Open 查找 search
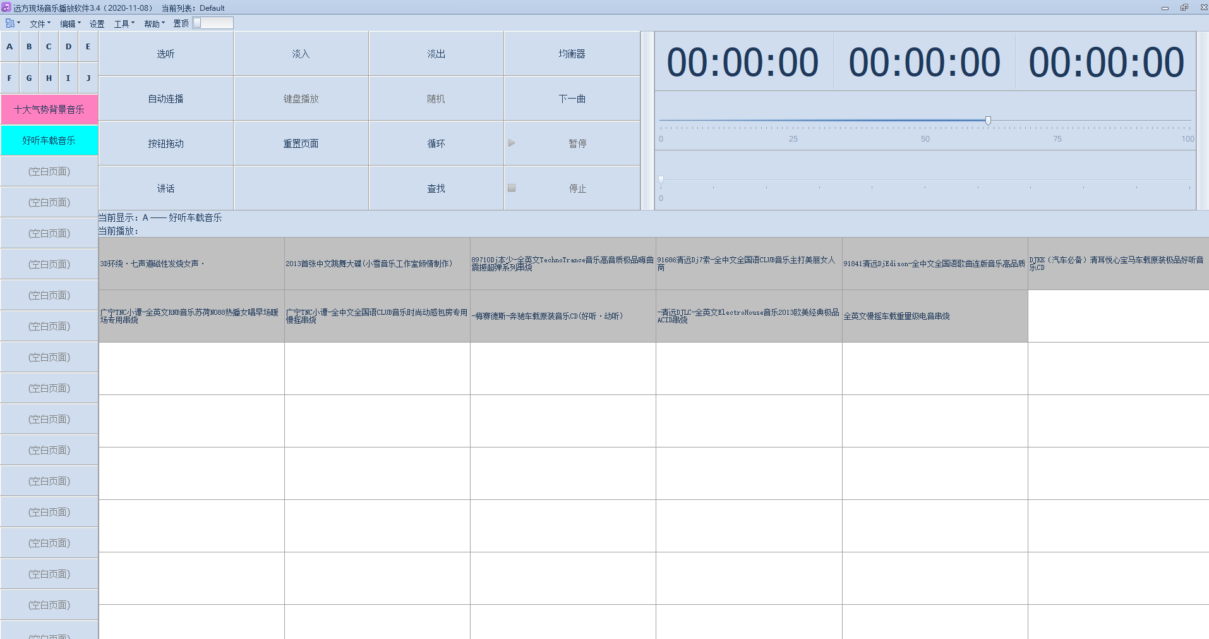This screenshot has width=1209, height=639. [436, 188]
